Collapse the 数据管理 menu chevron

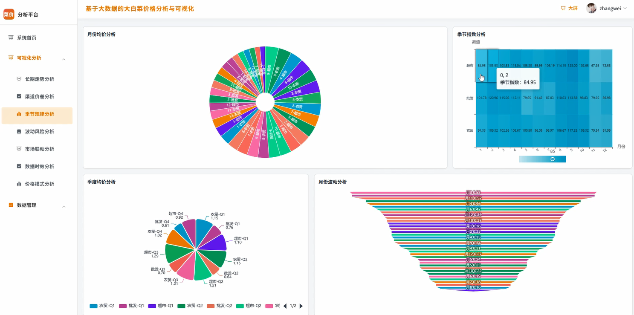(x=64, y=207)
